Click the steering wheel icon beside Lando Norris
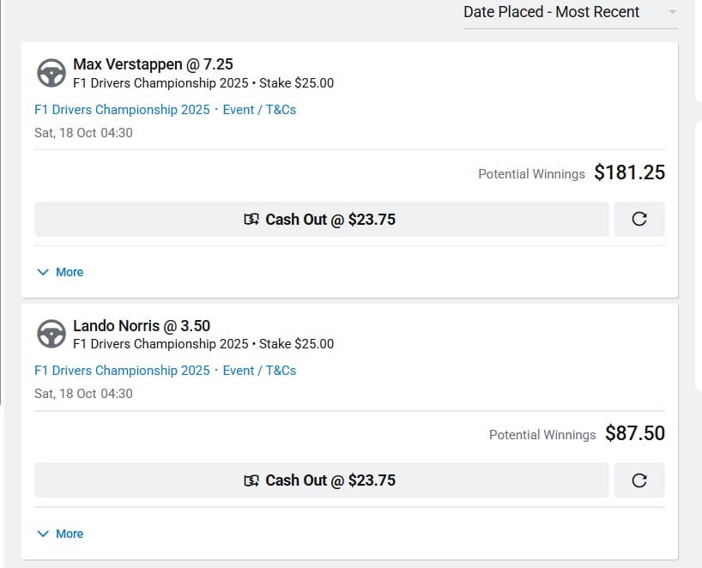This screenshot has width=702, height=568. 51,334
